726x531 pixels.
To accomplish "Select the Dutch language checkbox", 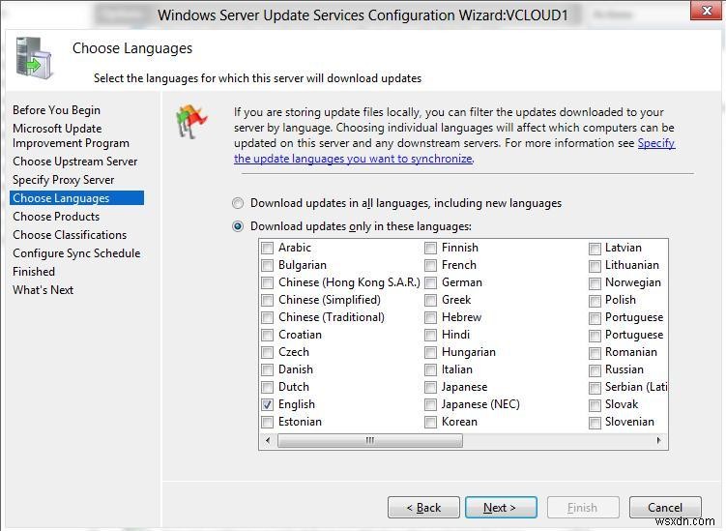I will click(x=267, y=387).
